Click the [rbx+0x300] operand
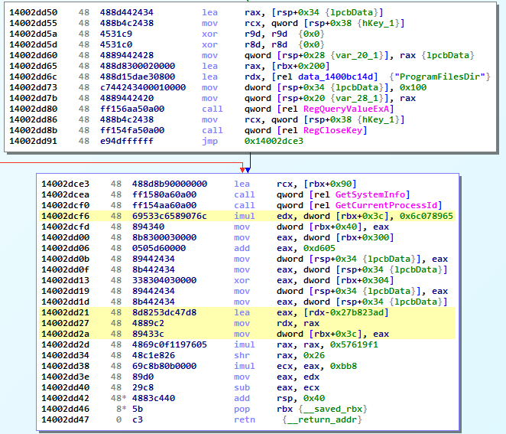Image resolution: width=506 pixels, height=434 pixels. point(365,237)
